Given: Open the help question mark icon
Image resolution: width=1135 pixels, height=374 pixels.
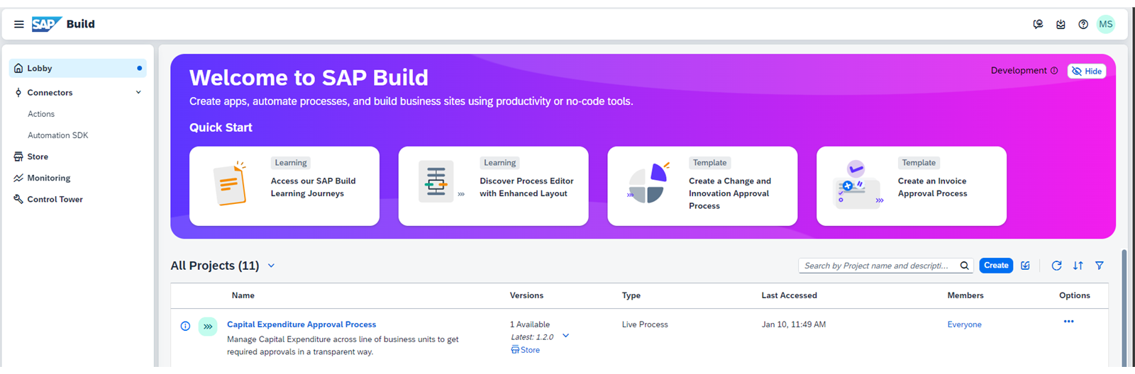Looking at the screenshot, I should pyautogui.click(x=1083, y=24).
